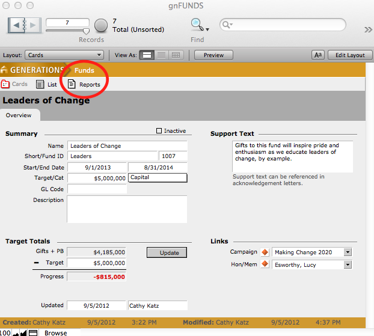This screenshot has width=374, height=336.
Task: Select View As Table icon
Action: (x=176, y=55)
